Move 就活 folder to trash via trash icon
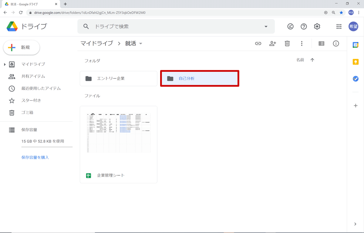 point(287,43)
